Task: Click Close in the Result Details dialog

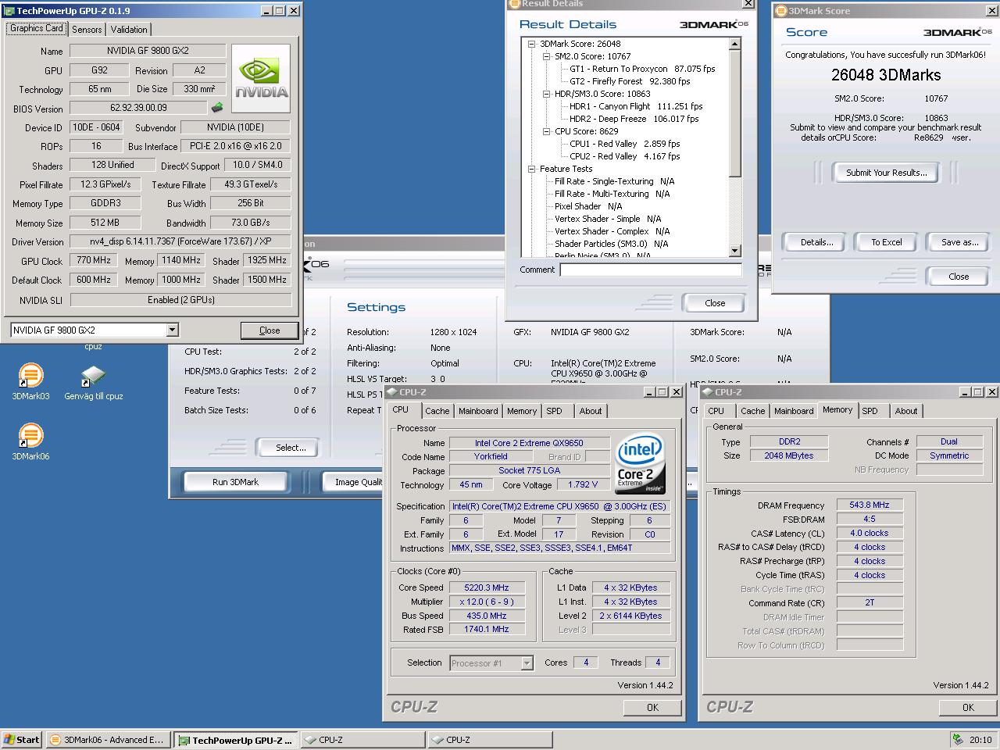Action: [x=715, y=303]
